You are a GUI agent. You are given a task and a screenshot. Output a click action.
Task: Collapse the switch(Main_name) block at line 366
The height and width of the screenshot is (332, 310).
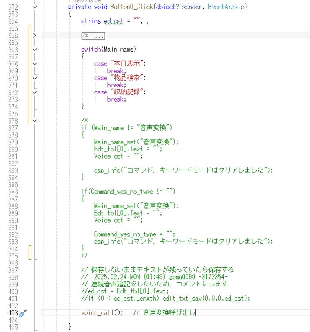coord(35,50)
